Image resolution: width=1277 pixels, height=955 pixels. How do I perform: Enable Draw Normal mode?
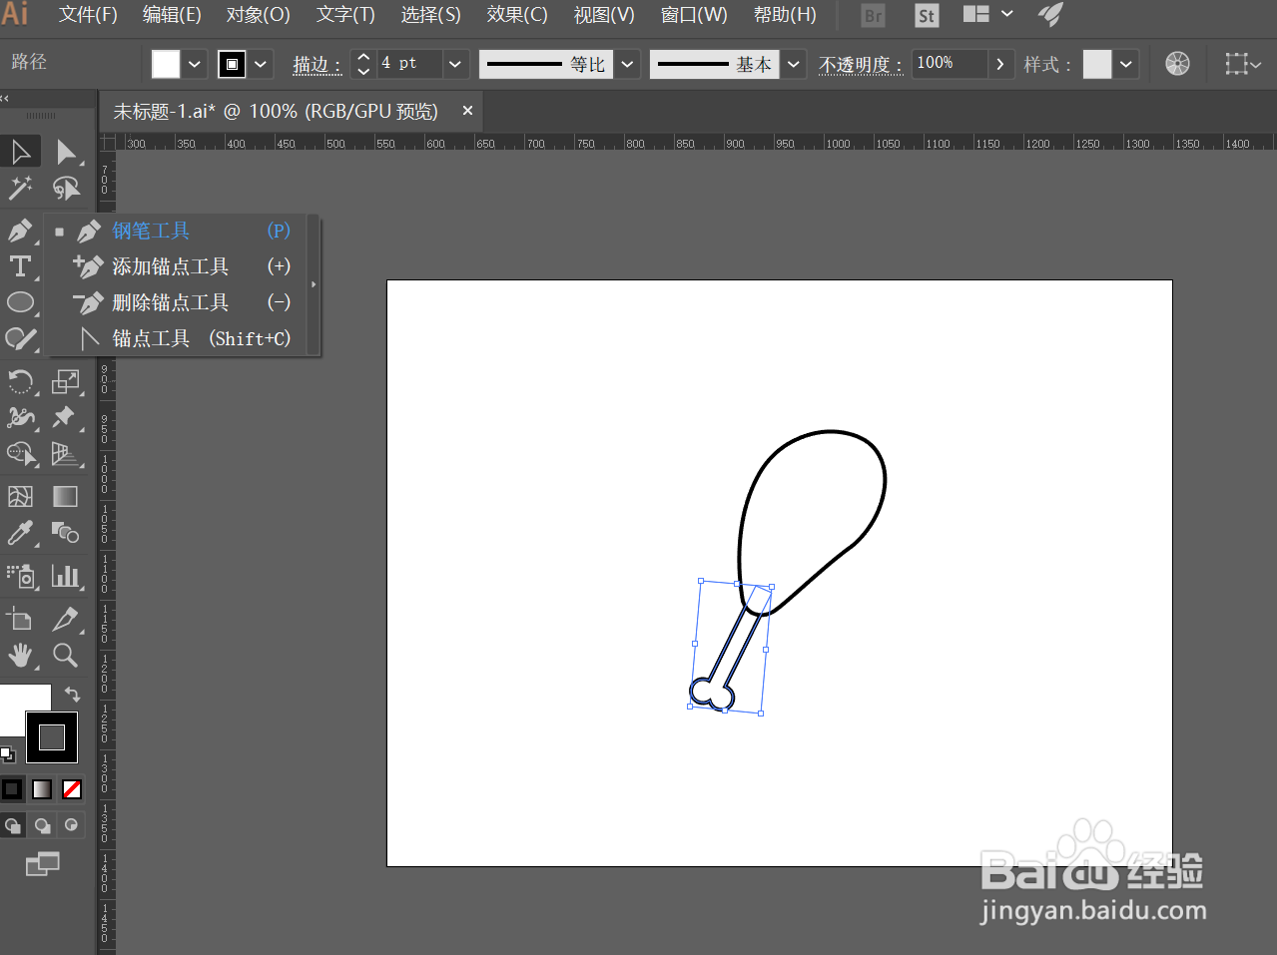pos(12,825)
